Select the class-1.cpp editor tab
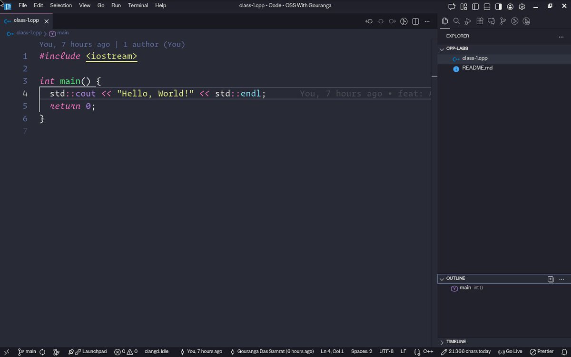571x357 pixels. click(x=26, y=21)
